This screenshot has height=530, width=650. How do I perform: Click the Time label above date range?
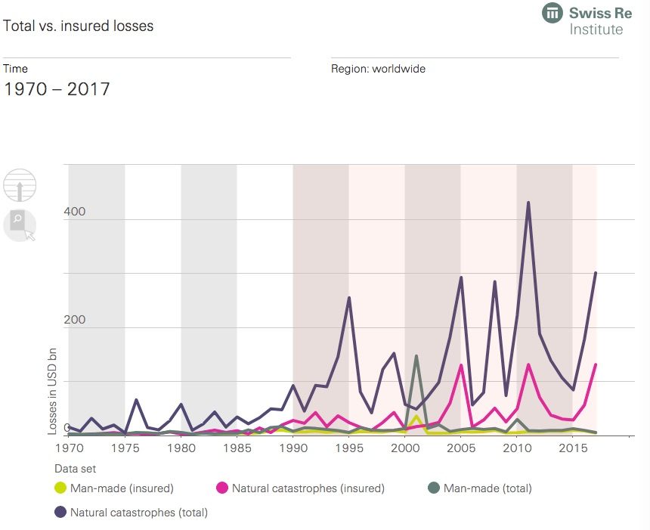pyautogui.click(x=15, y=69)
